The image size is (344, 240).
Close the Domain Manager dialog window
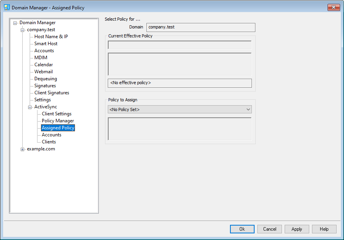(333, 7)
